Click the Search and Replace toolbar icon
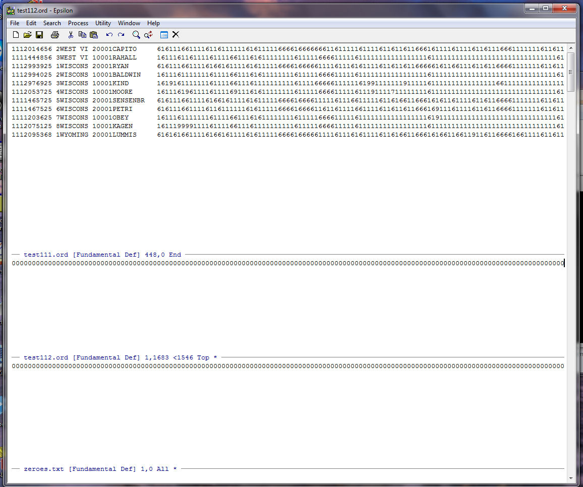The height and width of the screenshot is (487, 583). pos(148,35)
